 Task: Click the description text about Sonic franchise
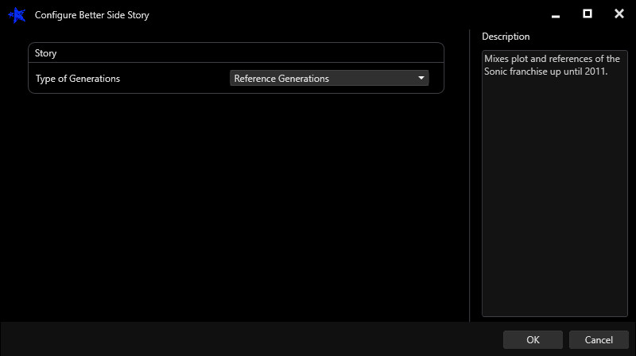coord(551,65)
